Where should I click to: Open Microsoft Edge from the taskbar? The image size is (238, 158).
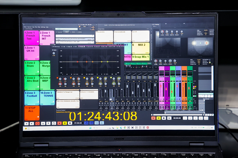[x=121, y=128]
